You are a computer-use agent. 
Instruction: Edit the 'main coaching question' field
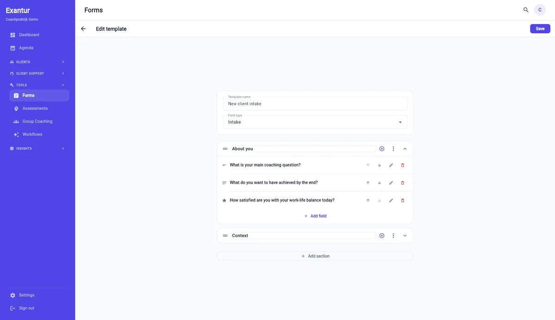pos(391,165)
